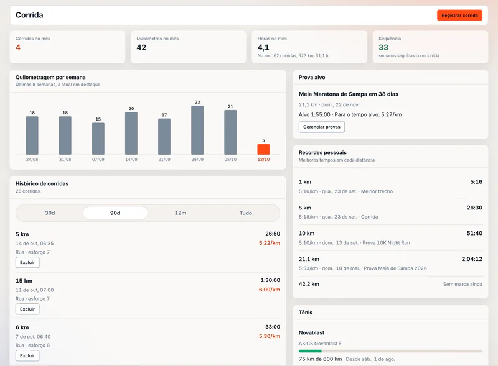Show the 12m run history
The height and width of the screenshot is (366, 498).
pyautogui.click(x=181, y=213)
